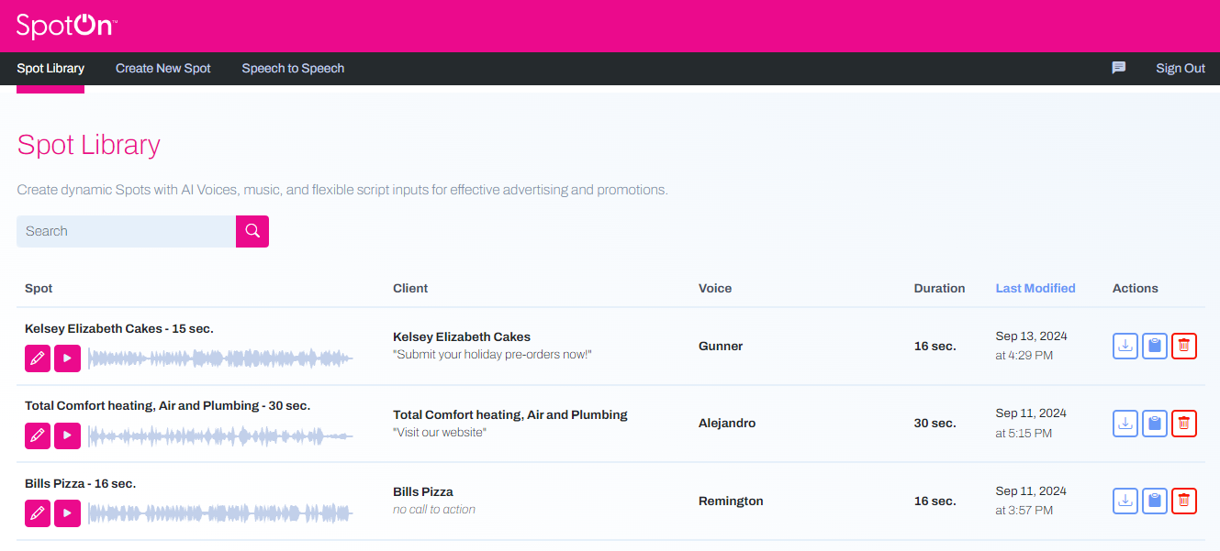Edit the Kelsey Elizabeth Cakes spot
Viewport: 1220px width, 551px height.
pyautogui.click(x=38, y=358)
